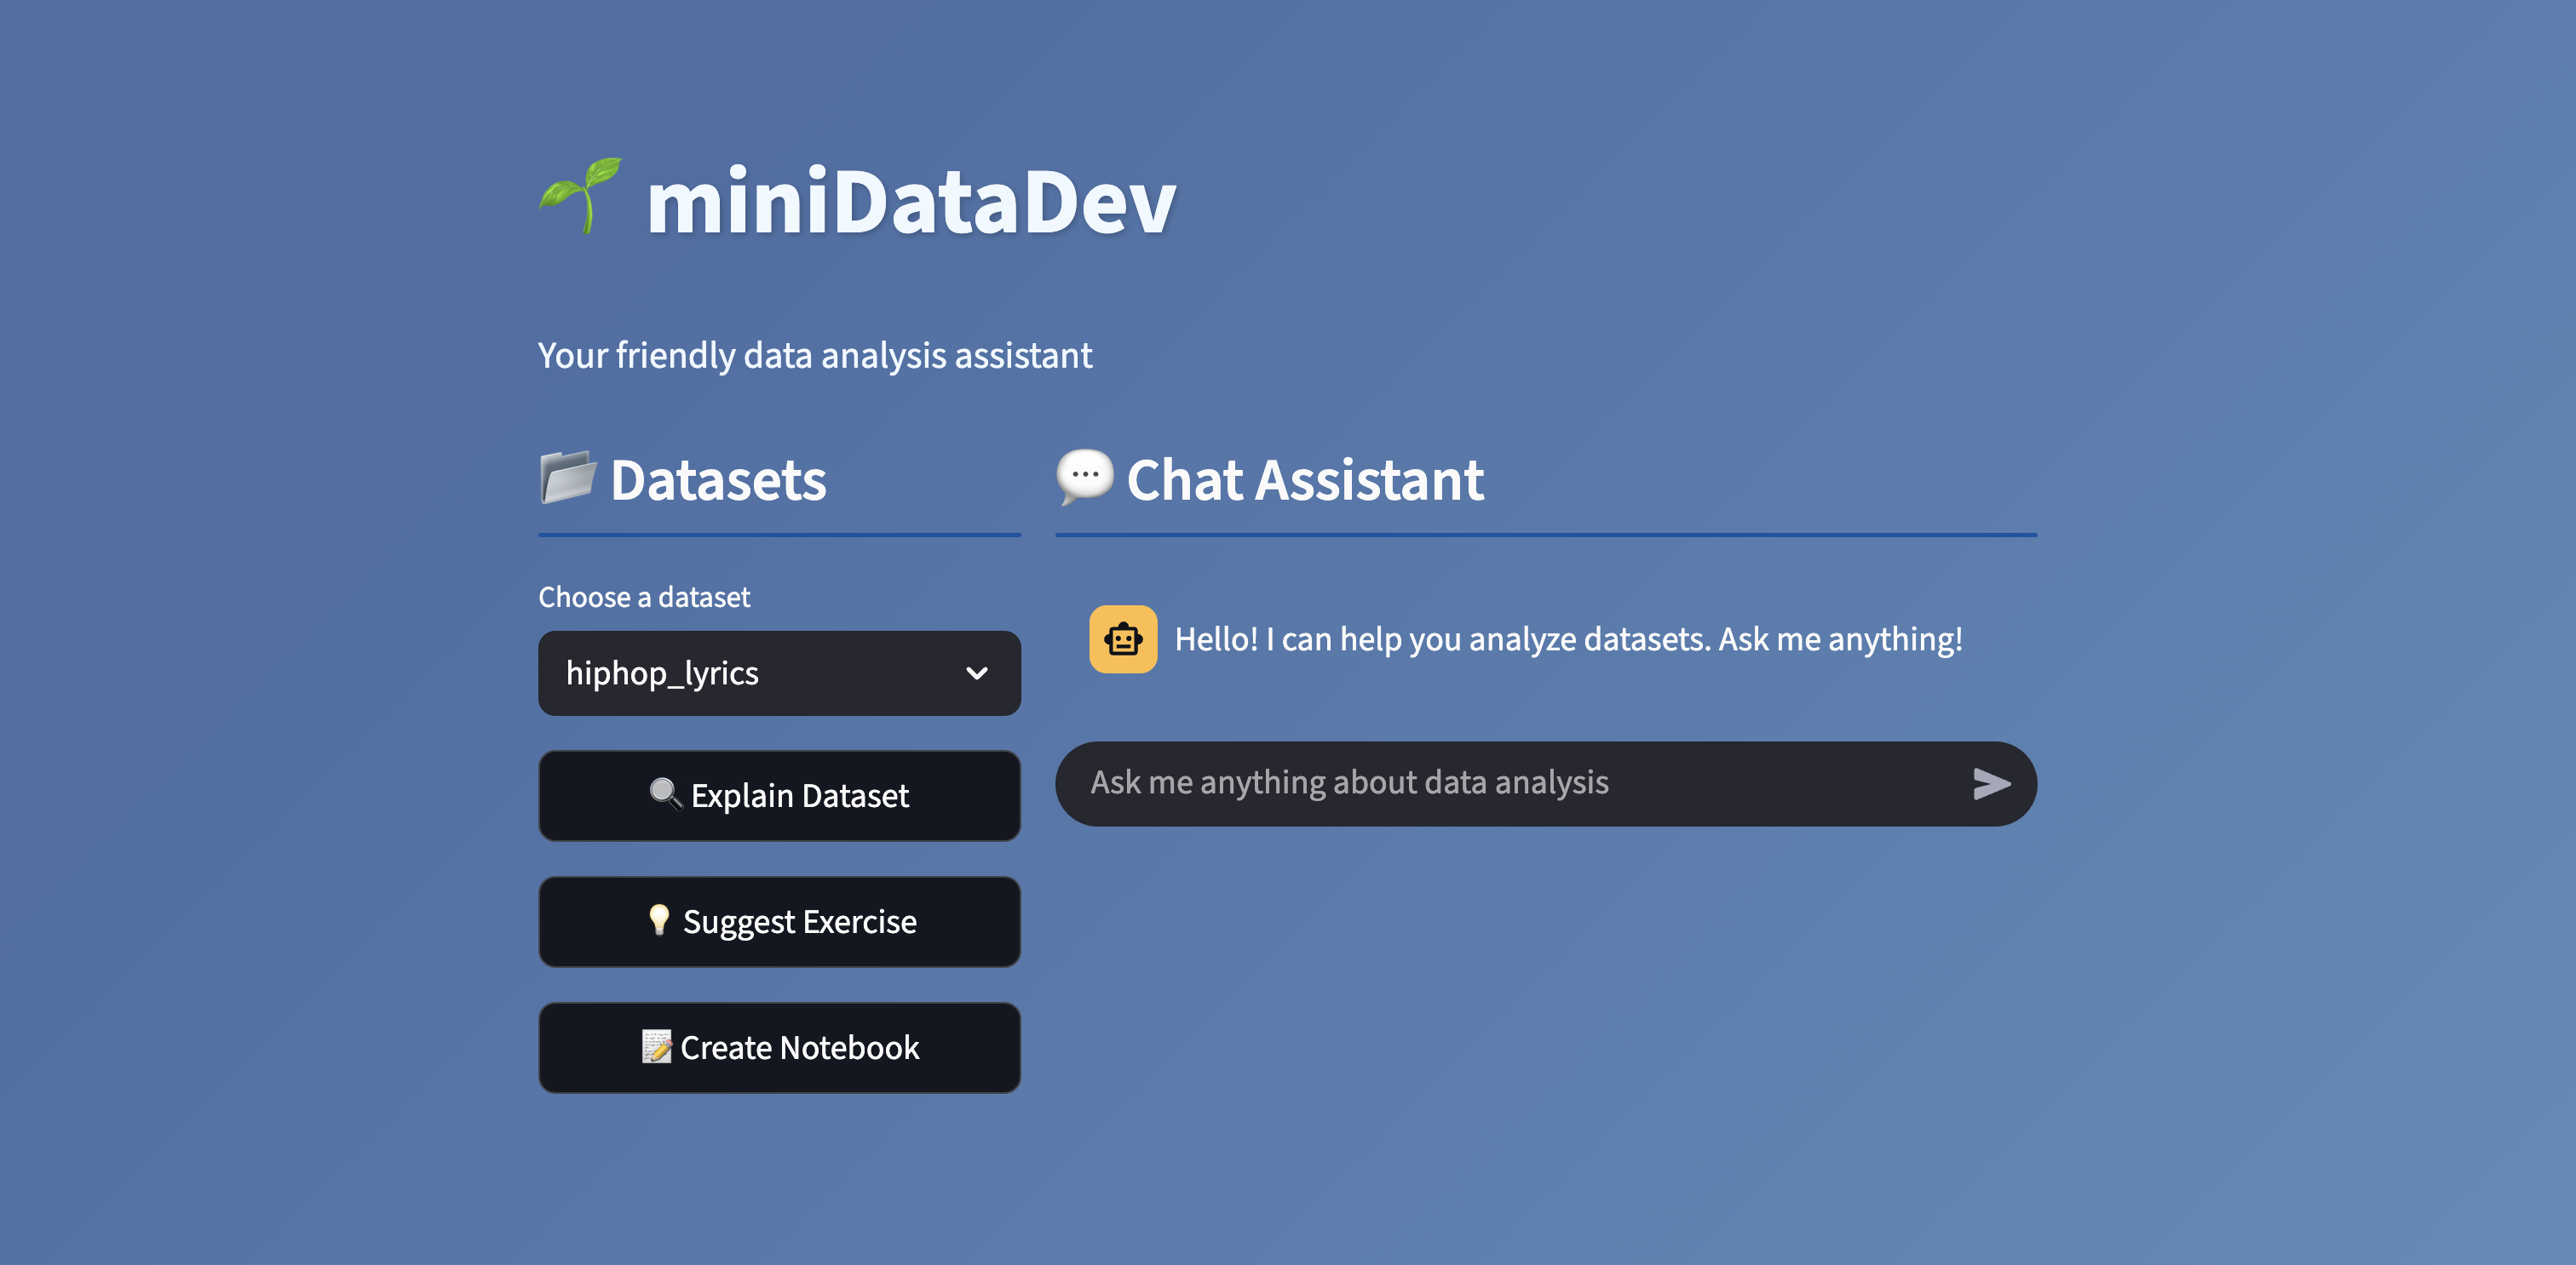The image size is (2576, 1265).
Task: Click the Chat Assistant section heading
Action: (x=1305, y=481)
